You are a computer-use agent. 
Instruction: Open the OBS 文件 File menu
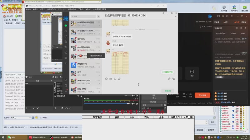(x=28, y=9)
